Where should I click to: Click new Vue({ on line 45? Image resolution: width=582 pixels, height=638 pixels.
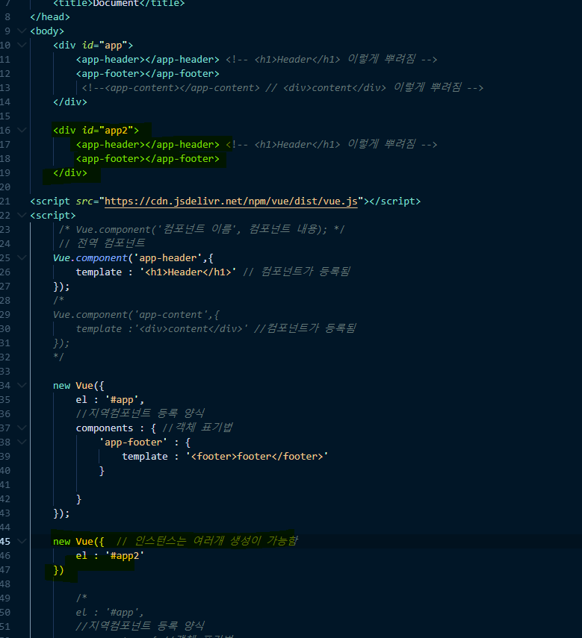(78, 542)
